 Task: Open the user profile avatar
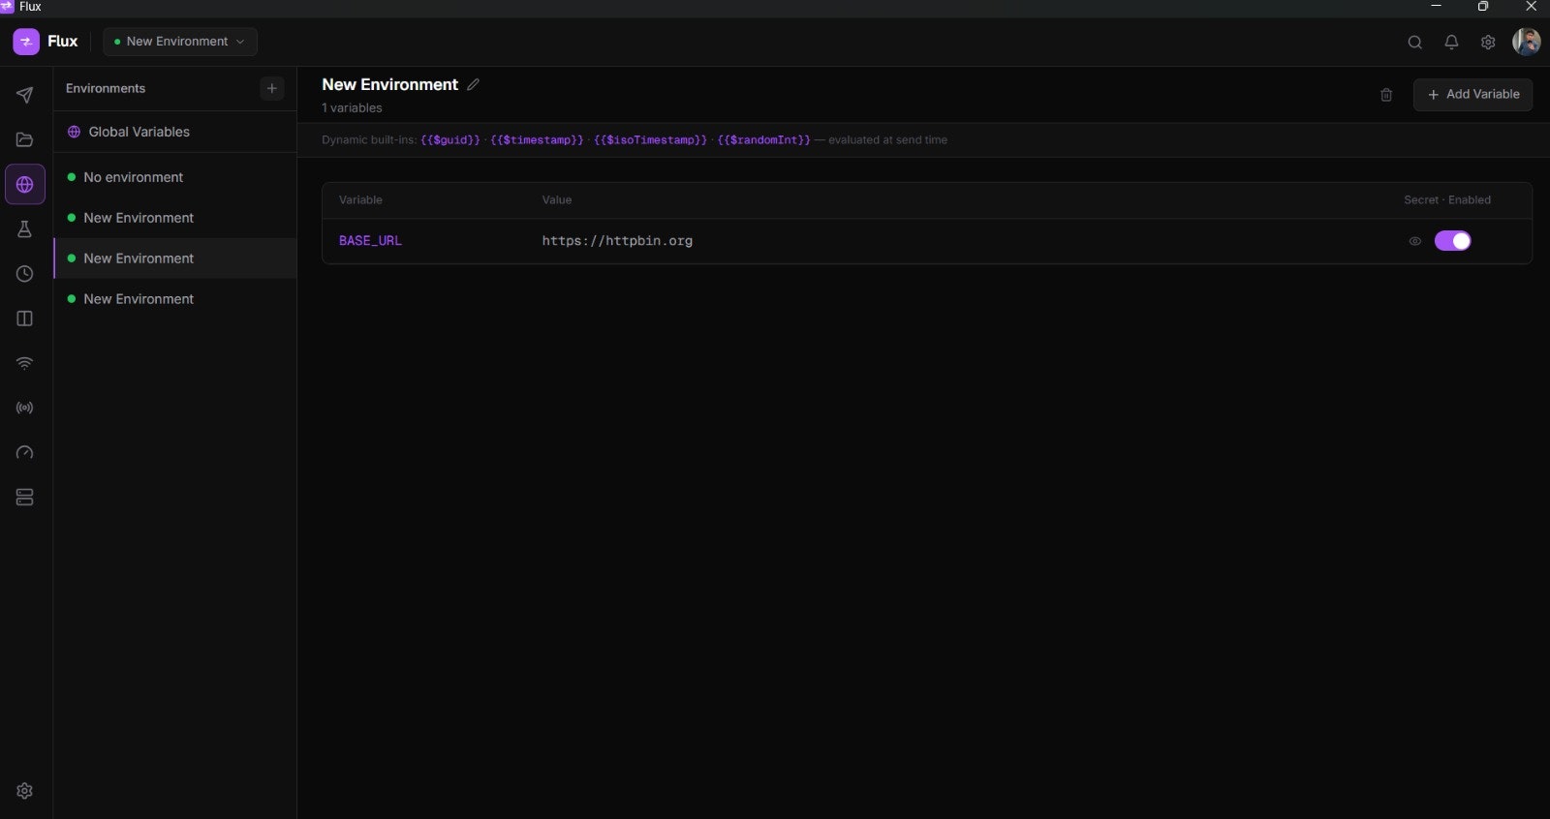1527,42
